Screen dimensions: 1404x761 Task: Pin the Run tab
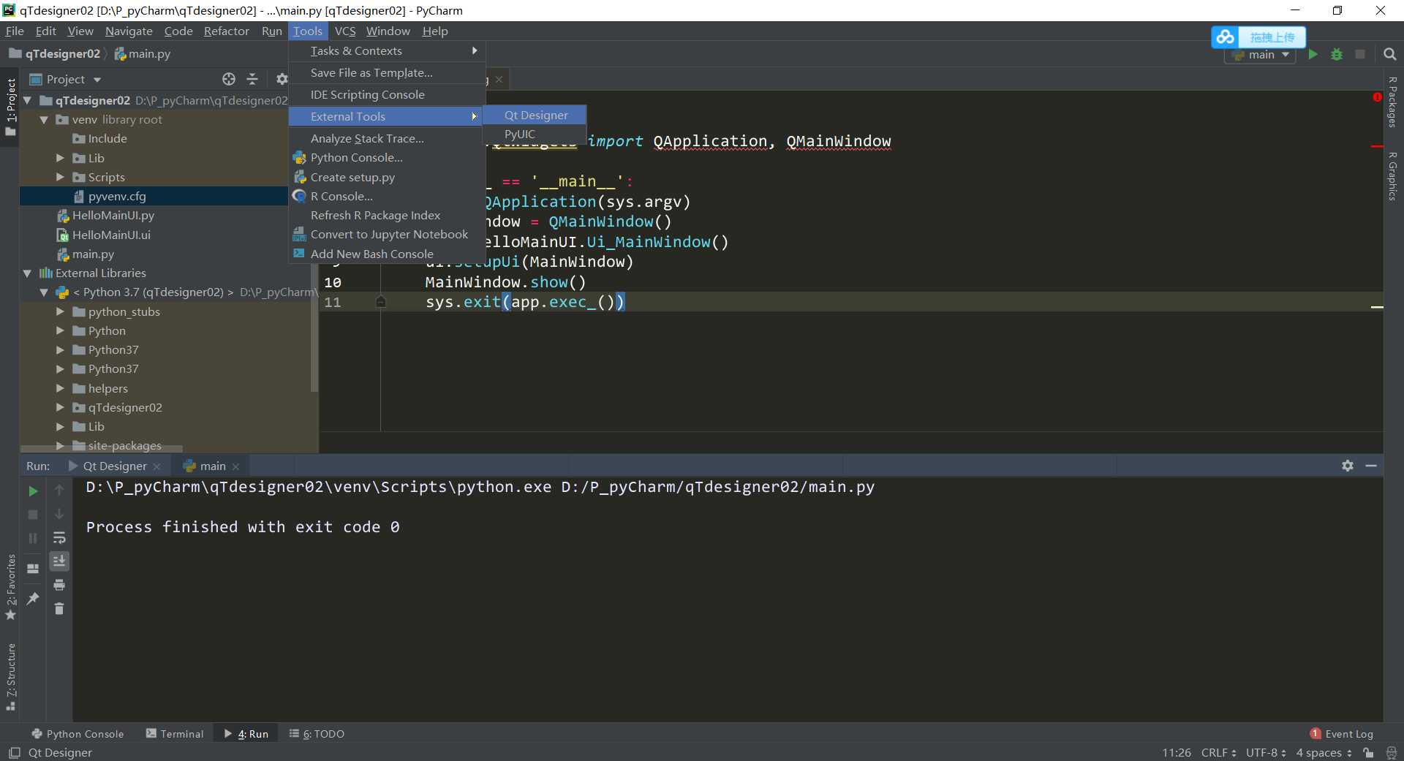pos(33,598)
